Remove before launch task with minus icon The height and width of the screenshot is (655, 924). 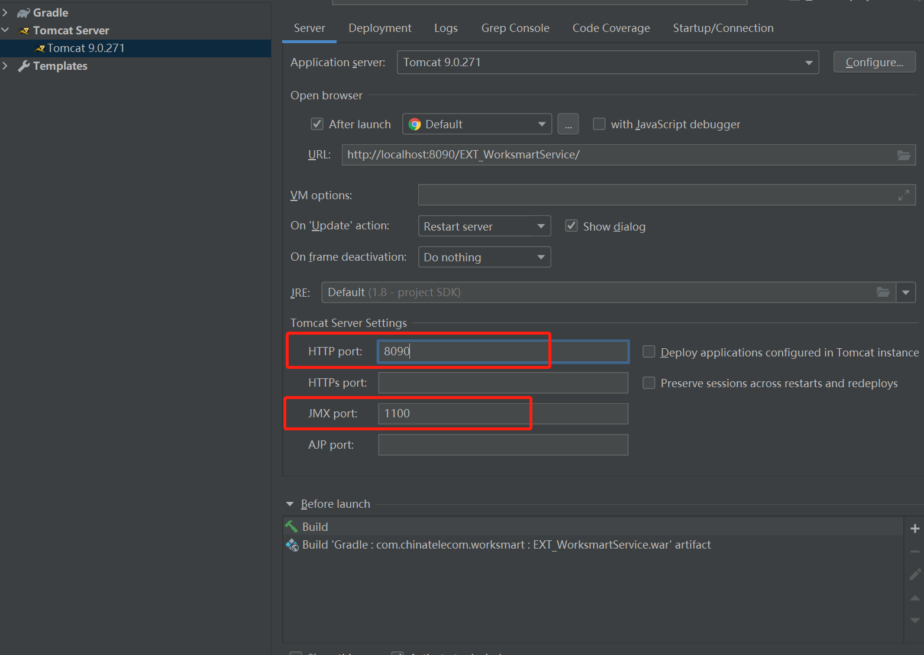click(x=915, y=552)
